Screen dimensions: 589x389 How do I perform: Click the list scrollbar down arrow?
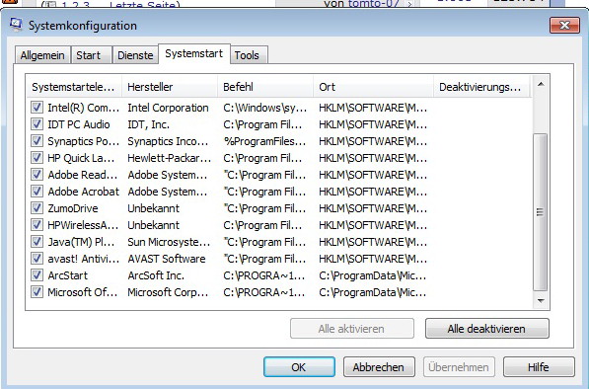[x=541, y=300]
